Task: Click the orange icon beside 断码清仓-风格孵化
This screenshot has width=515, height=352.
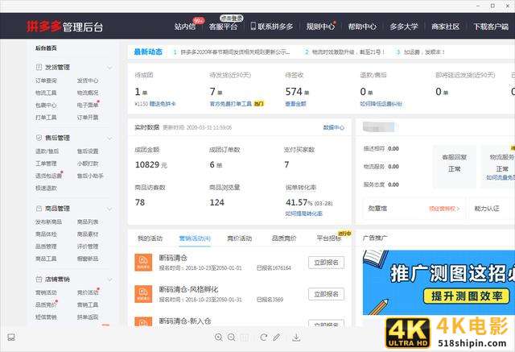Action: click(x=143, y=294)
